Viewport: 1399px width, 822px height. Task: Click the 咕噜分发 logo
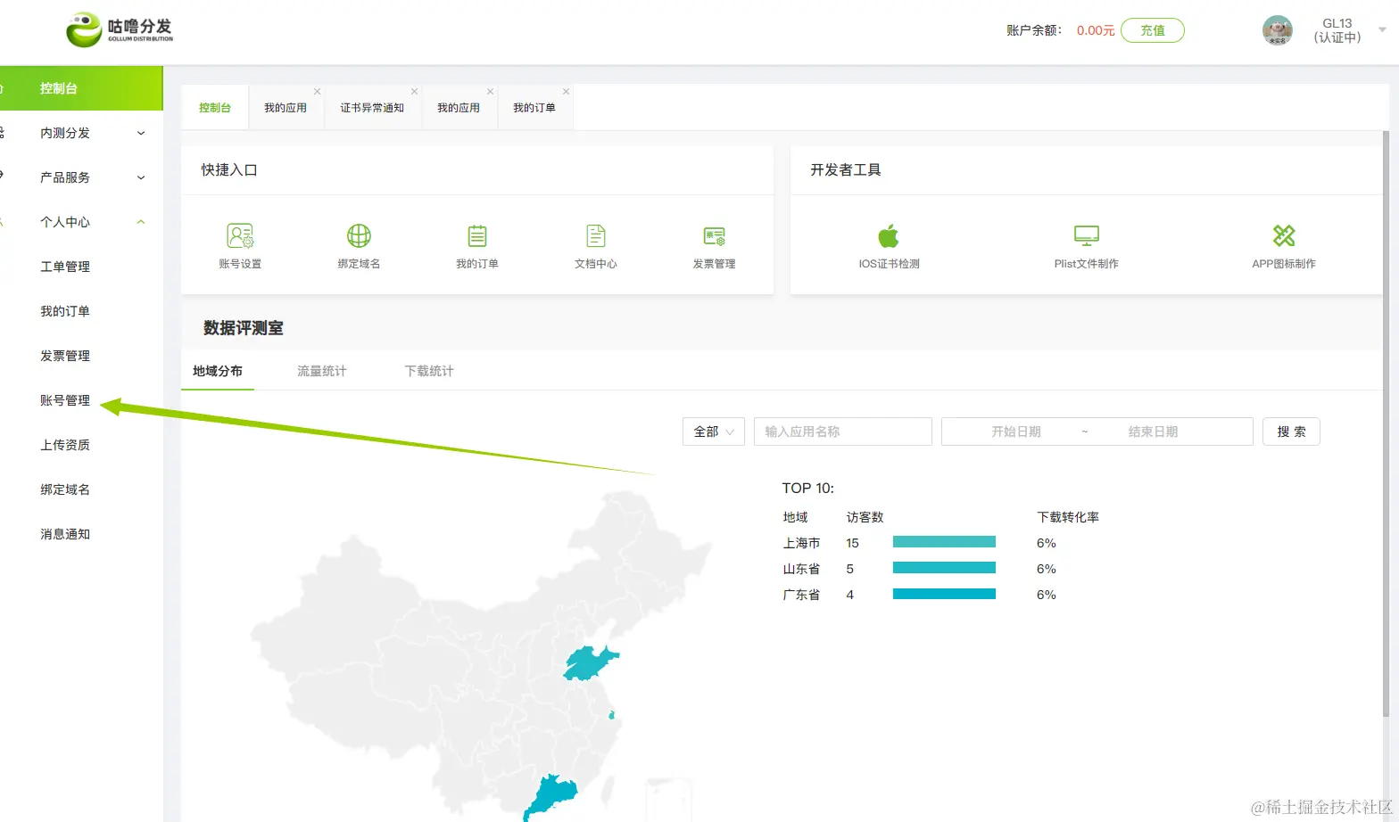(120, 29)
